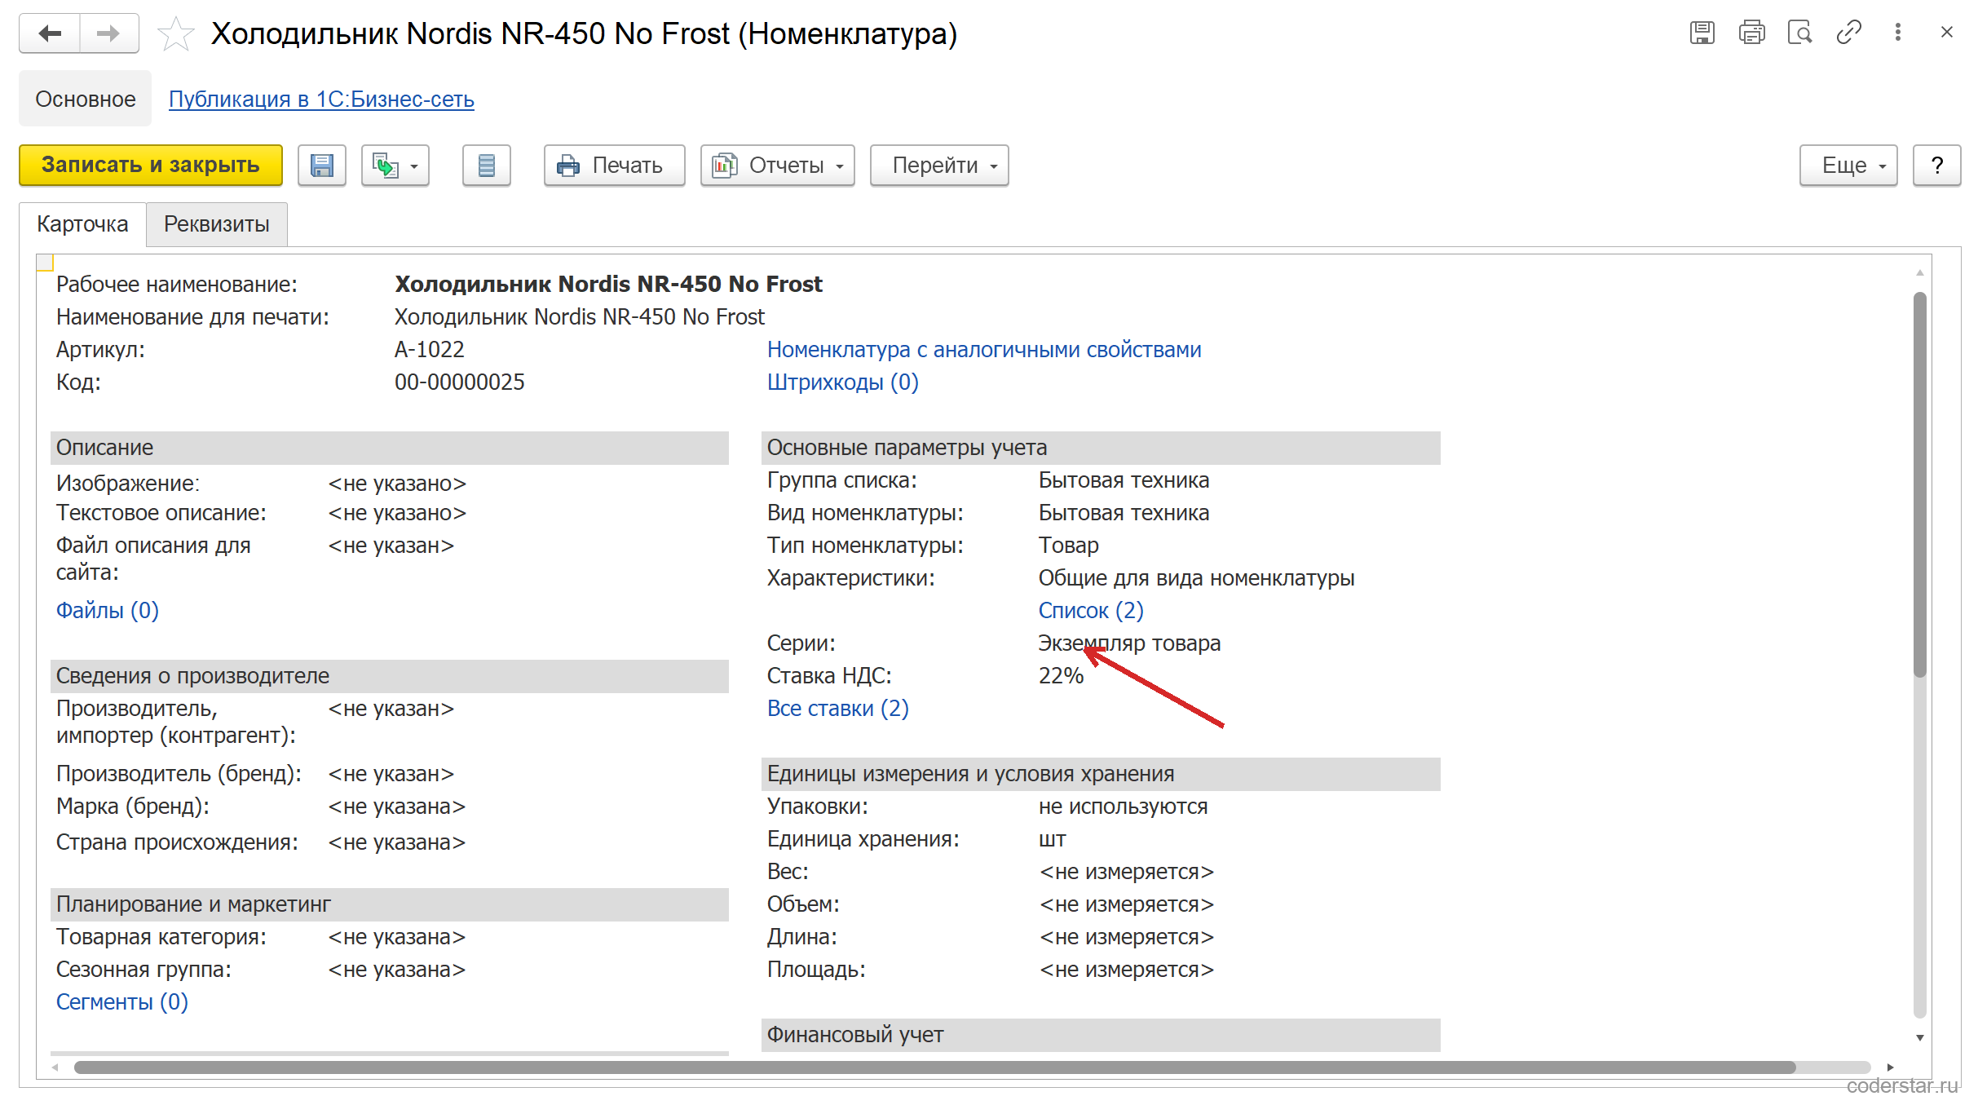The height and width of the screenshot is (1105, 1978).
Task: Click the scroll right arrow
Action: click(1890, 1067)
